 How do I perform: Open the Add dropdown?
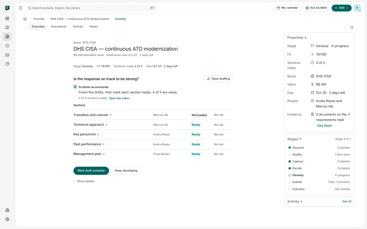point(342,8)
